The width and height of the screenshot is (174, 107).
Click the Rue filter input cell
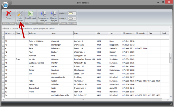point(85,37)
